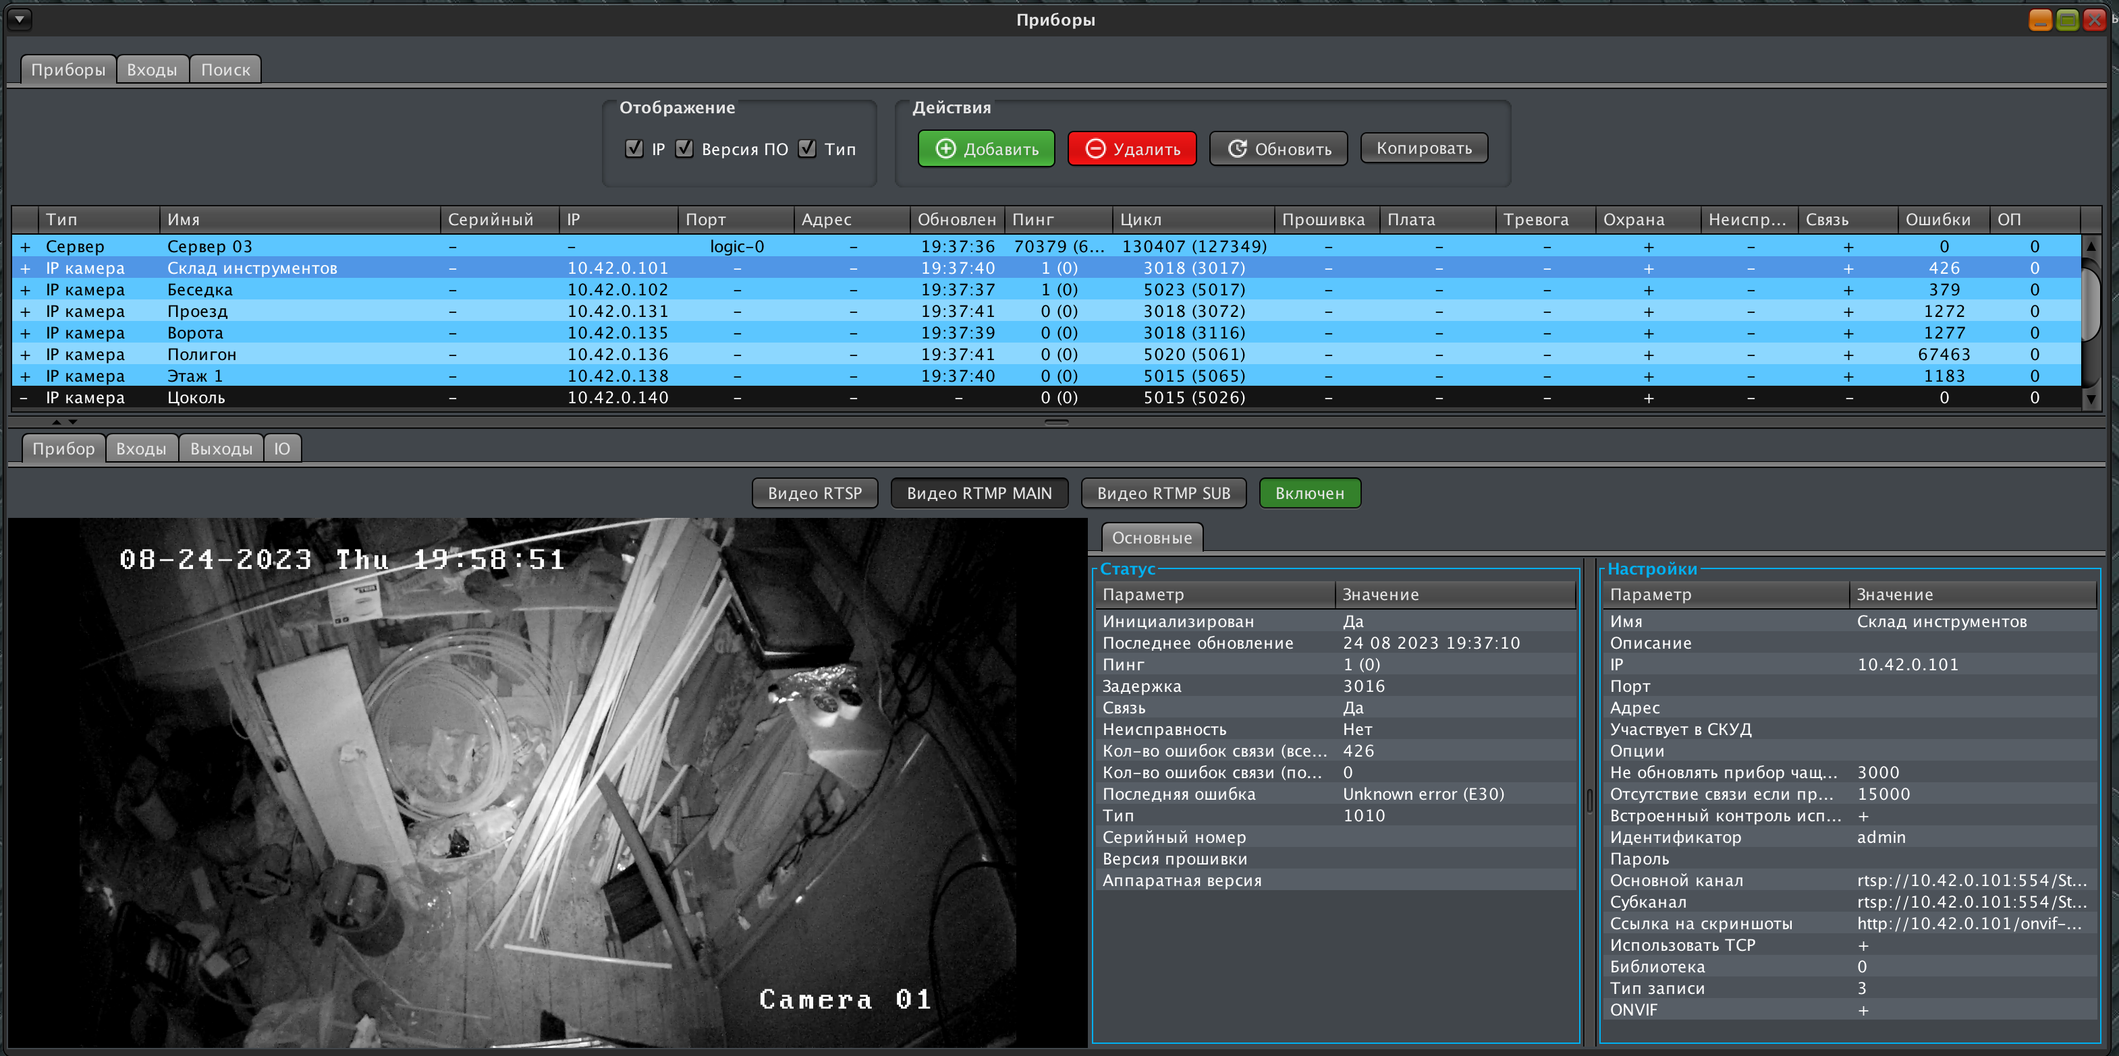2119x1056 pixels.
Task: Click the refresh arrow icon on Обновить
Action: click(1237, 149)
